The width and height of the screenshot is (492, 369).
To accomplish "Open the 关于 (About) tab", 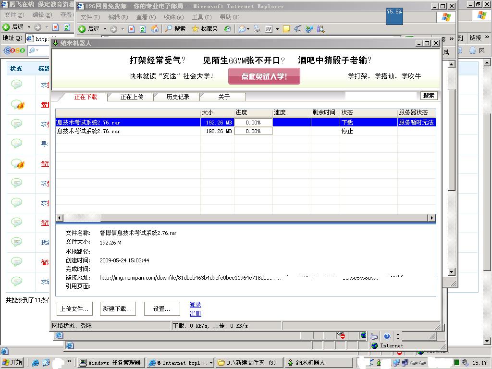I will (224, 97).
